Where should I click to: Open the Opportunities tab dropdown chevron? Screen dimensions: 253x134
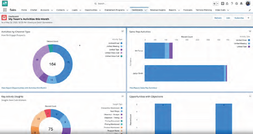click(x=100, y=10)
